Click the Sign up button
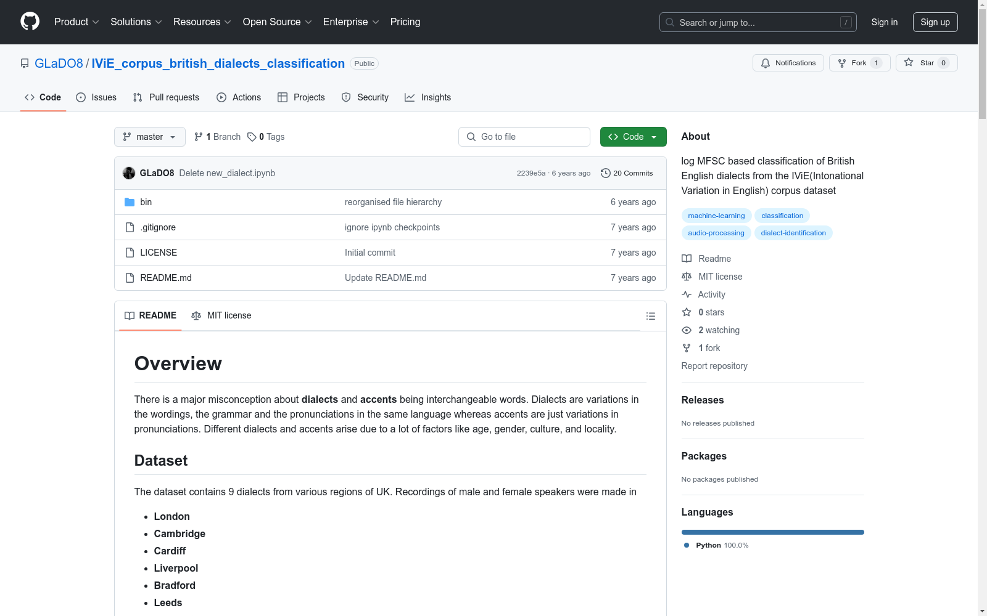Viewport: 987px width, 616px height. click(935, 22)
